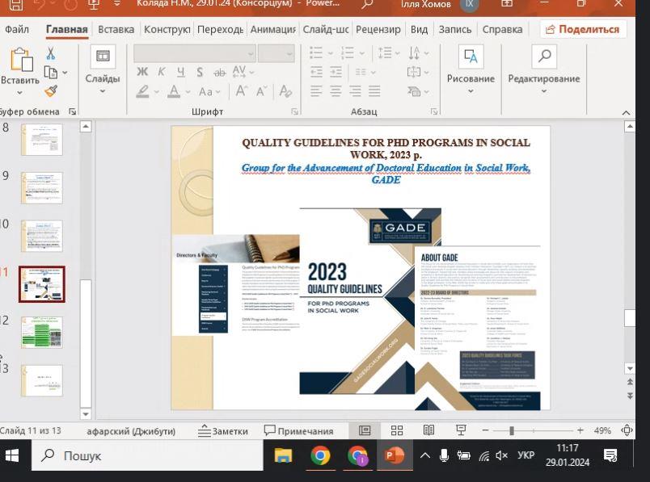Click the УКР input language indicator

pos(526,455)
